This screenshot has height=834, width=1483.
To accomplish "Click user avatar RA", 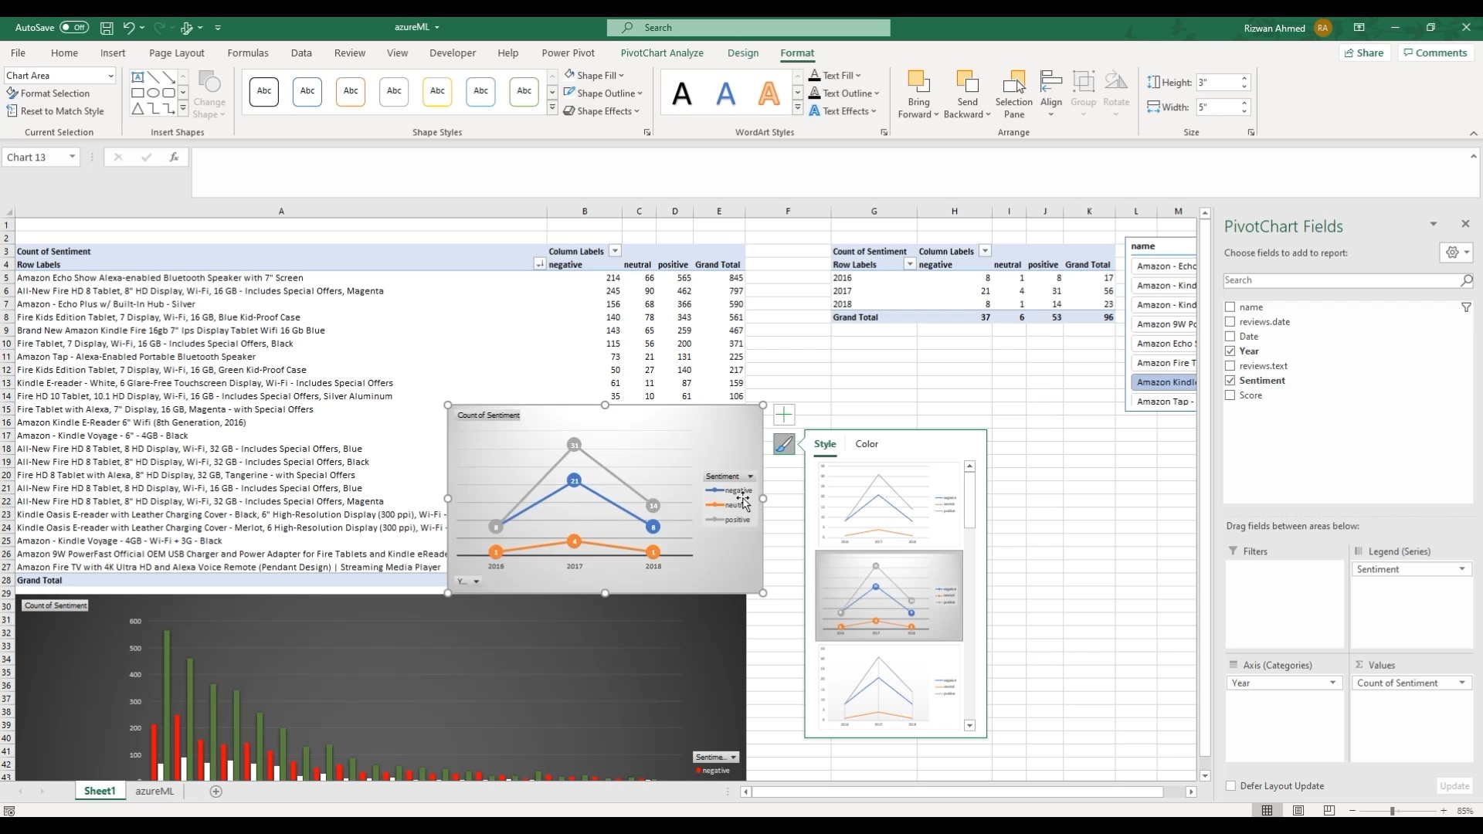I will coord(1323,28).
